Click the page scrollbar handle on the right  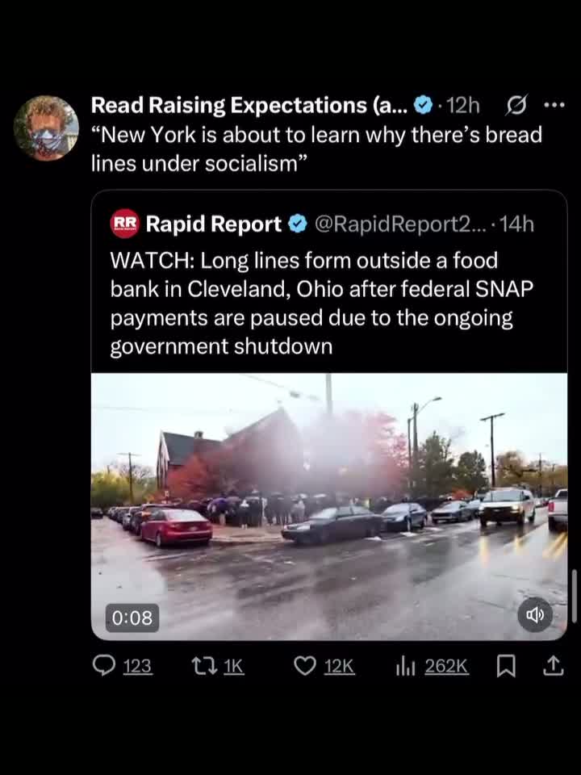(574, 596)
